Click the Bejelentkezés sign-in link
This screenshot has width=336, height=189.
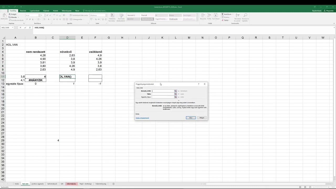(317, 11)
